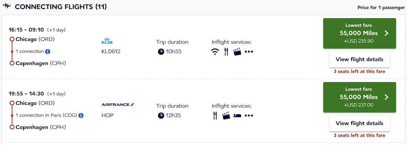
Task: View flight details for KLM KL0612
Action: 360,59
